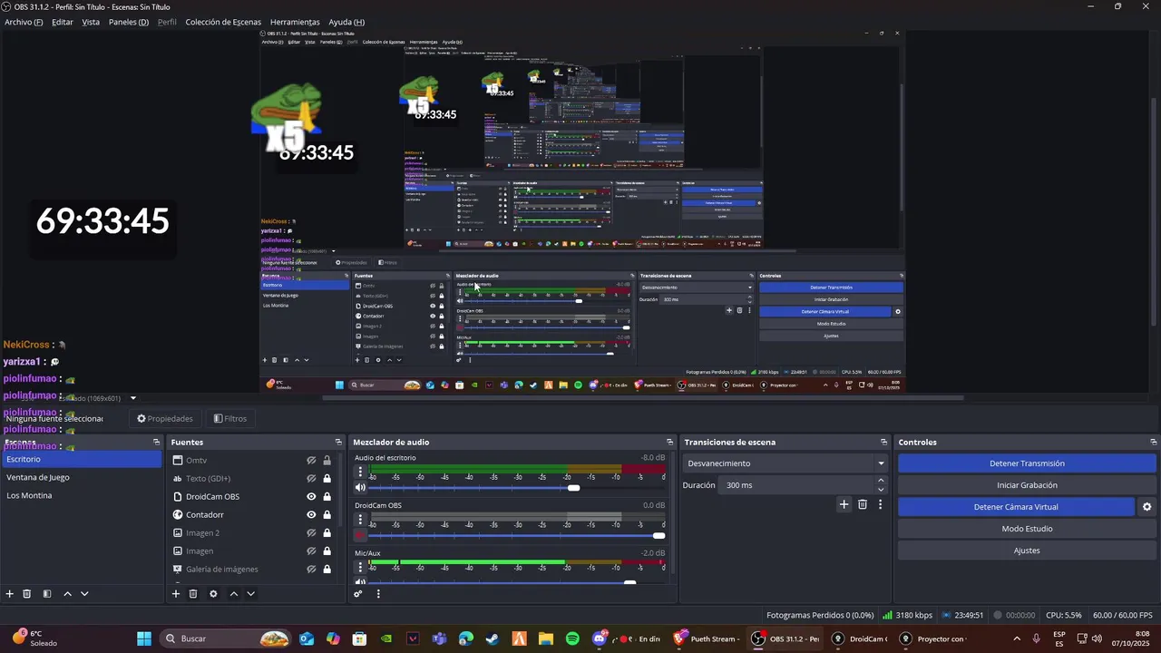Open transition properties three-dot menu

(x=880, y=504)
